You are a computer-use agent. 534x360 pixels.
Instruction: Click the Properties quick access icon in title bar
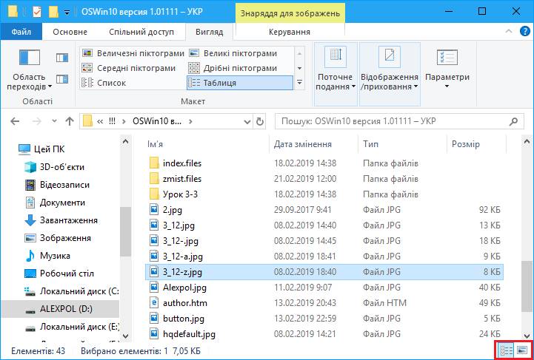click(37, 12)
